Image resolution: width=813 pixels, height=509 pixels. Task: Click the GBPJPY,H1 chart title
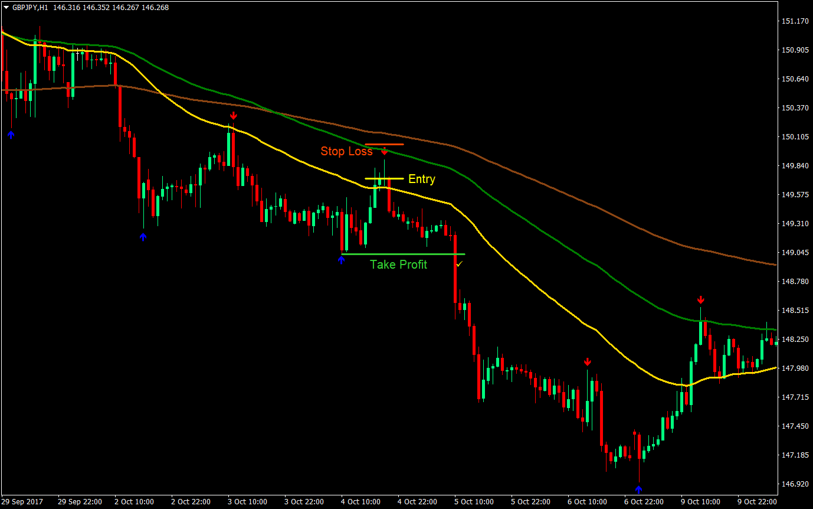[29, 7]
